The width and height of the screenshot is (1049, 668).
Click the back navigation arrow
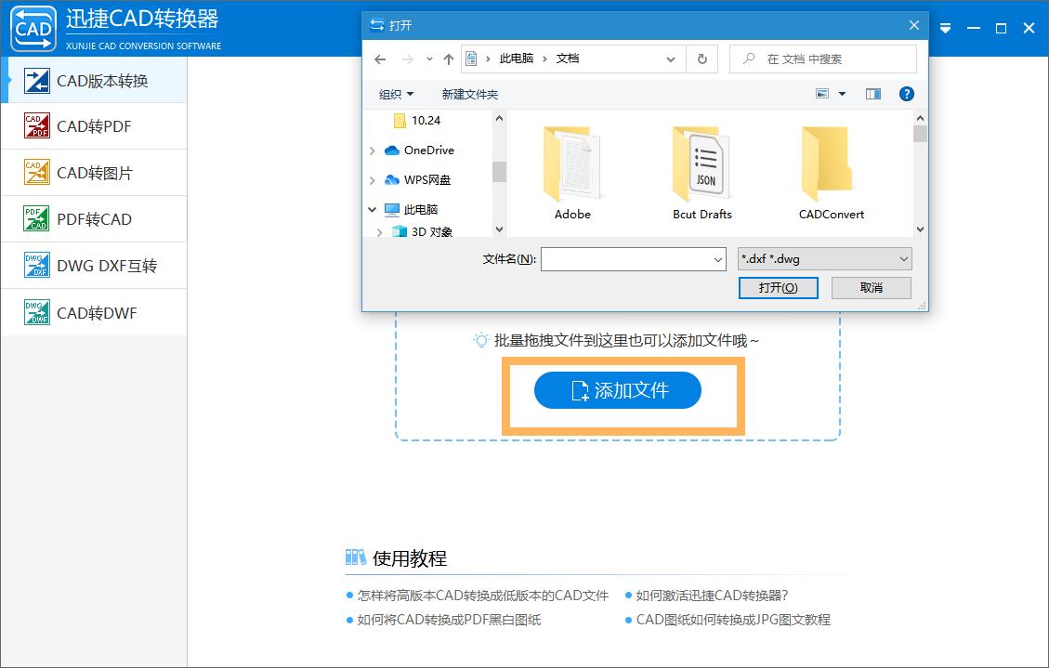(x=381, y=58)
